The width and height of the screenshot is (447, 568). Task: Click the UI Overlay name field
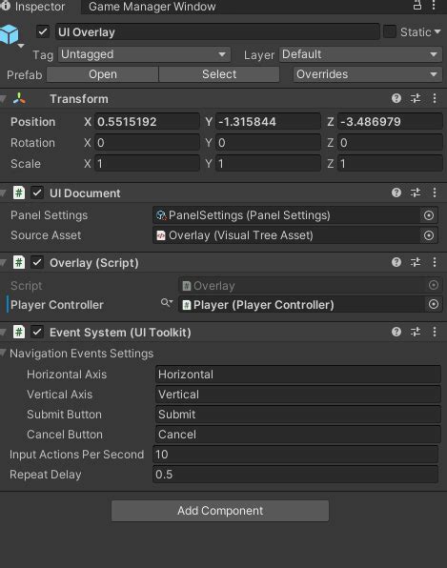pyautogui.click(x=217, y=31)
